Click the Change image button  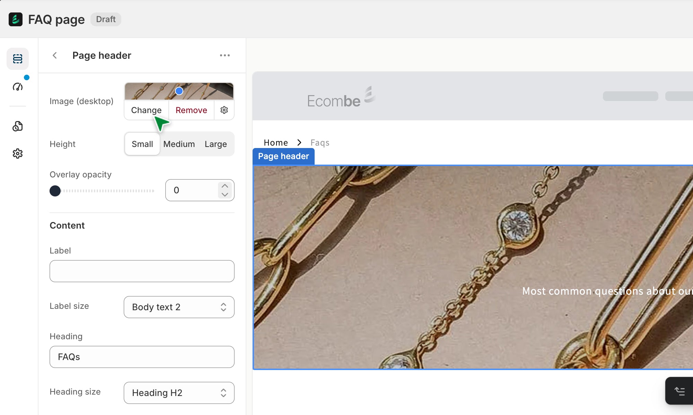[x=146, y=110]
